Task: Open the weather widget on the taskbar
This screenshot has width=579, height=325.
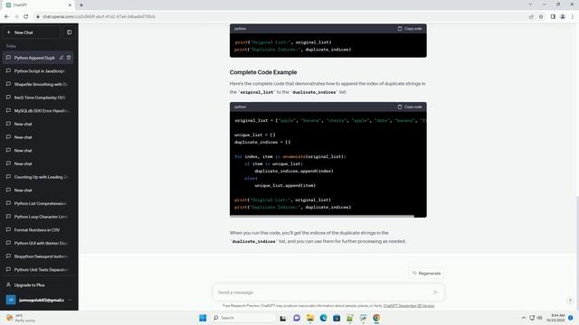Action: pos(22,318)
